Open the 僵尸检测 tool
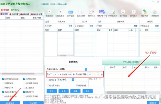Screen dimensions: 161x104 [x=123, y=13]
